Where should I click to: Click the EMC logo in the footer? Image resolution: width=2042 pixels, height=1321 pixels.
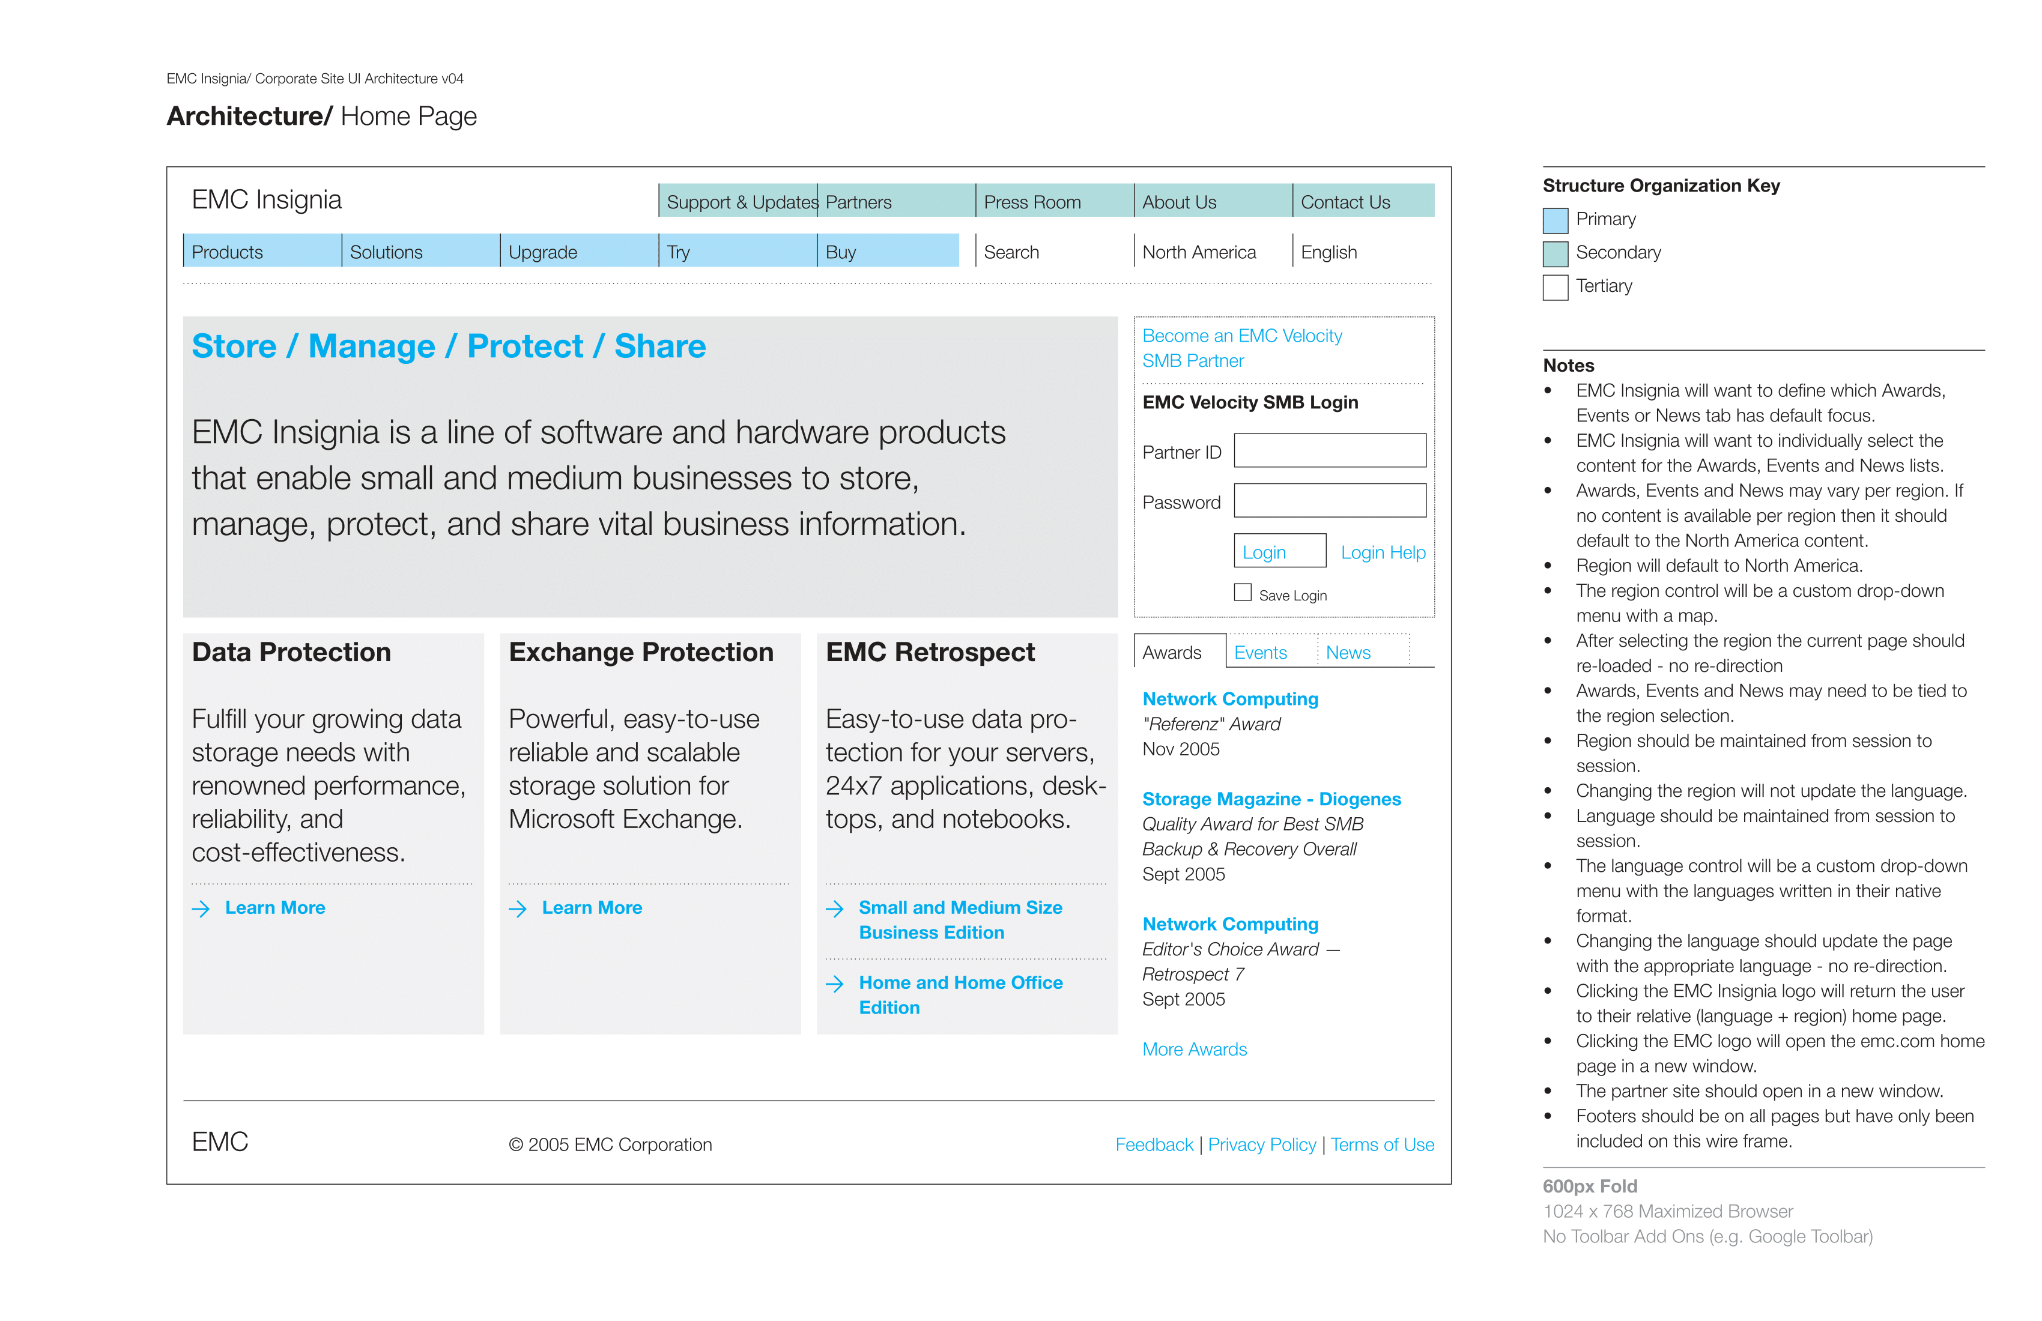220,1141
